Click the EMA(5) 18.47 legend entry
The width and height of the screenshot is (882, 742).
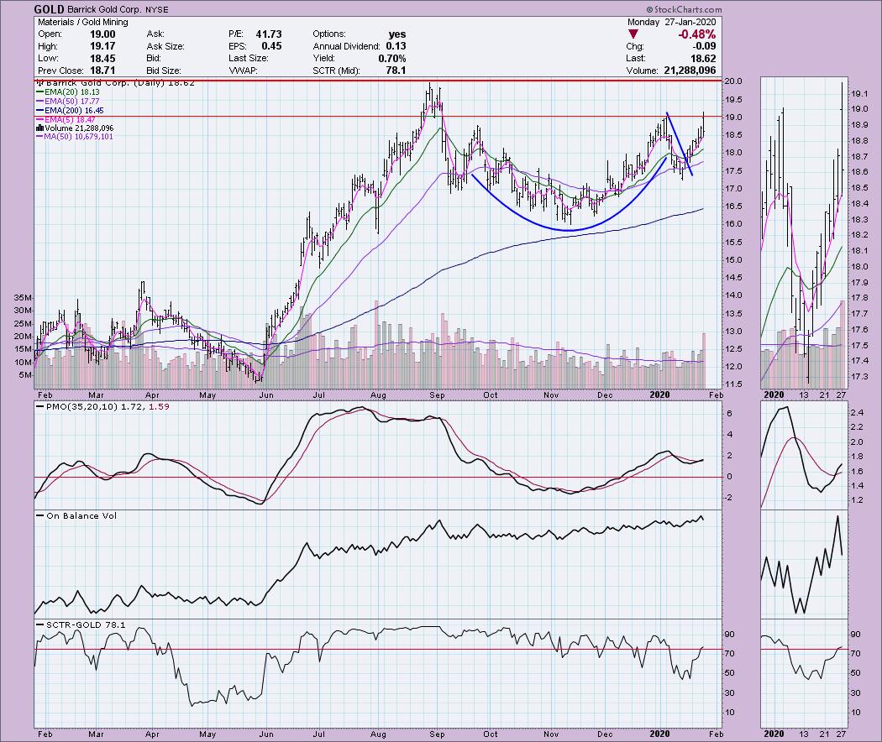(x=66, y=119)
